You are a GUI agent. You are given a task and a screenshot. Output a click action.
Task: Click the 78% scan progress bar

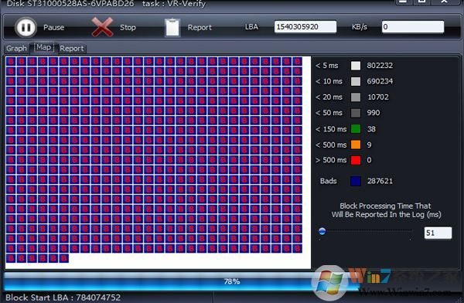[232, 281]
